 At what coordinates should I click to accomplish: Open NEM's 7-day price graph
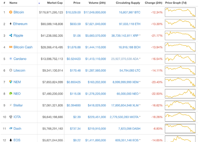tap(180, 82)
